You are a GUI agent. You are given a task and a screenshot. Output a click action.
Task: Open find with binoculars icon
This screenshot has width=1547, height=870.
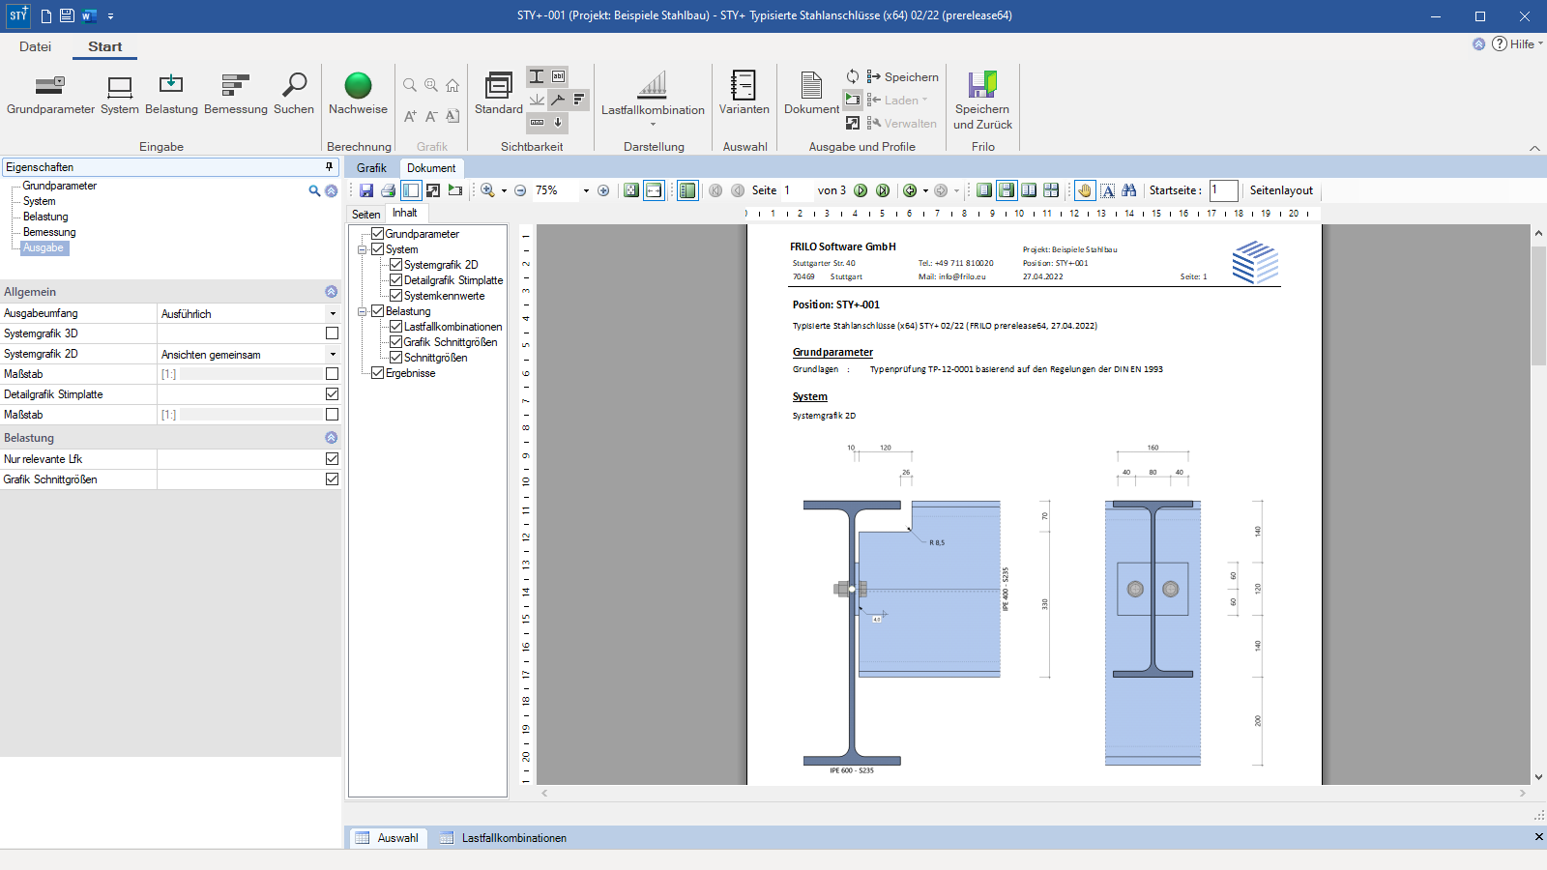(1129, 190)
